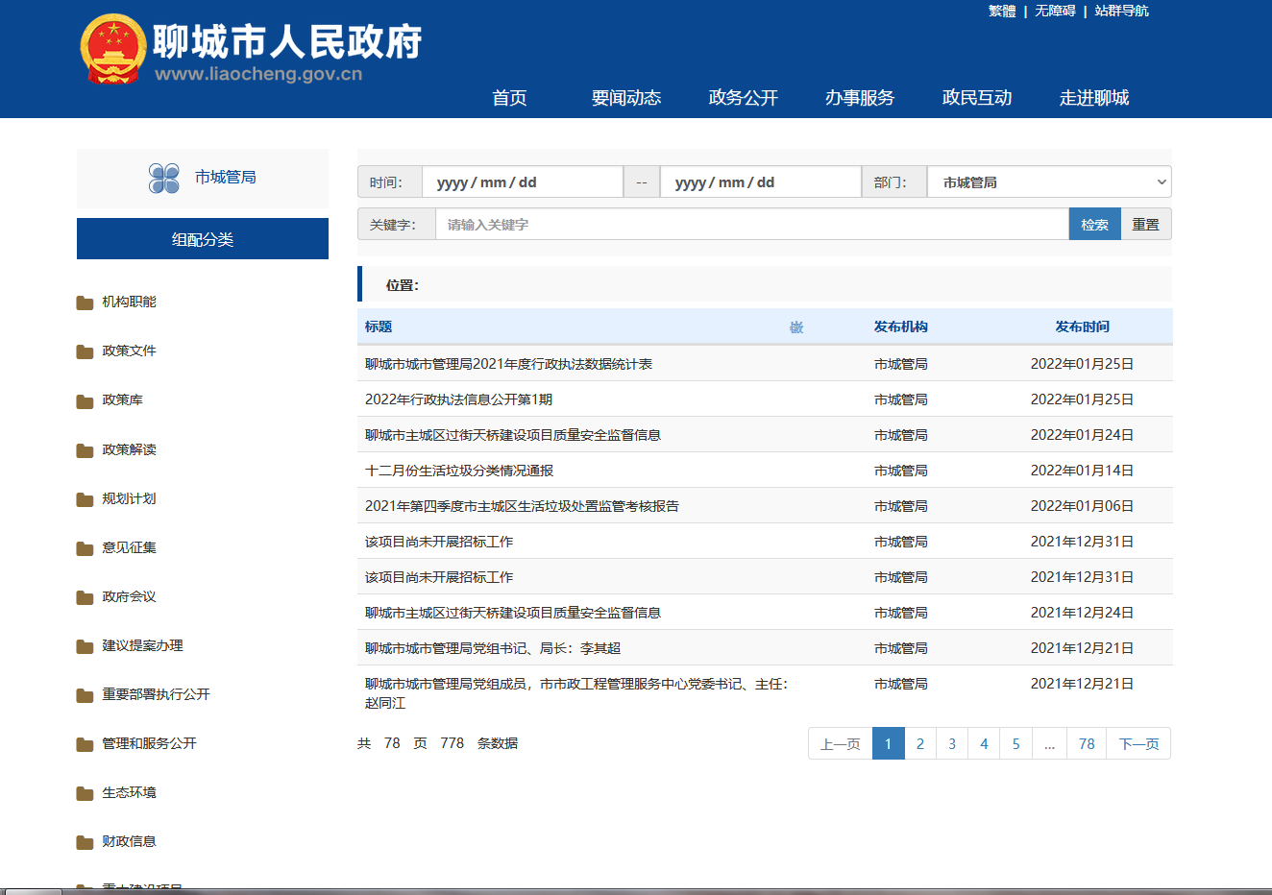Click folder icon beside 重要部署执行公开
The width and height of the screenshot is (1272, 895).
pyautogui.click(x=85, y=695)
